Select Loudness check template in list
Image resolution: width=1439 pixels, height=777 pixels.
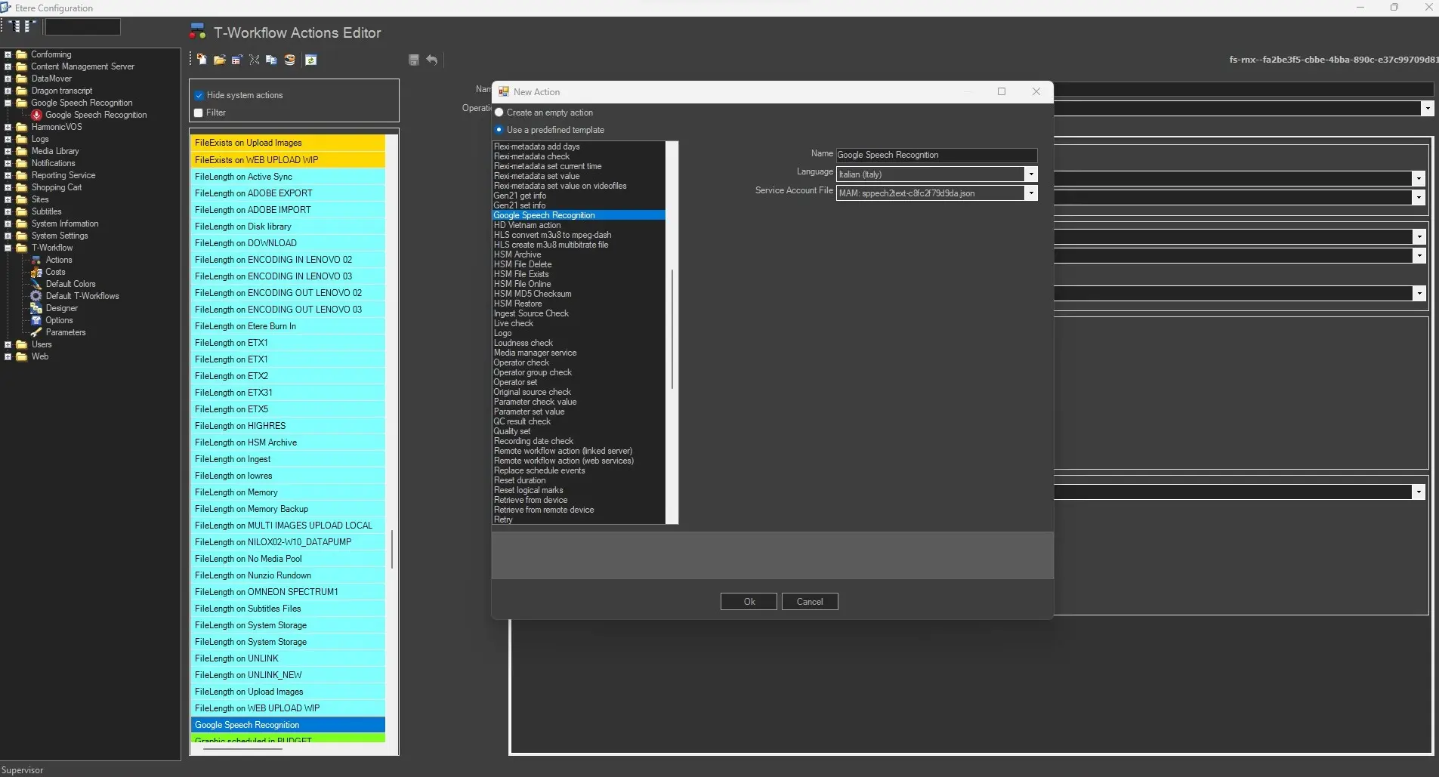click(x=523, y=343)
